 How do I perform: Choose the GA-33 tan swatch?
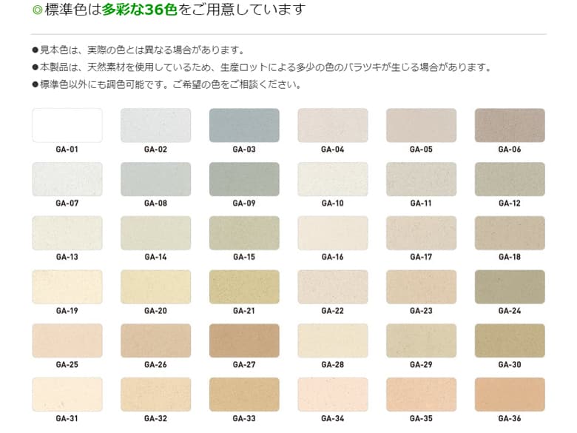coord(244,395)
